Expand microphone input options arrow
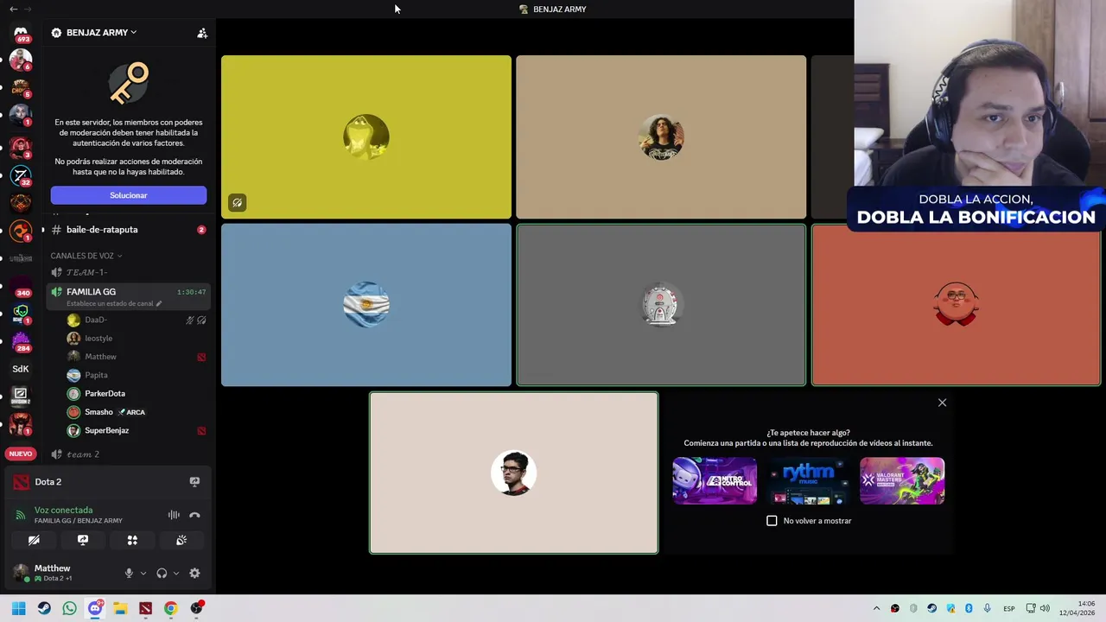1106x622 pixels. (x=143, y=573)
